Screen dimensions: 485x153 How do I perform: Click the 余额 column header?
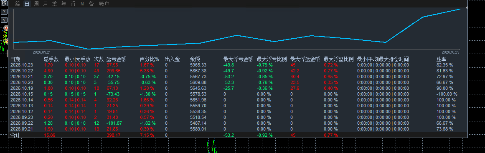coord(195,59)
